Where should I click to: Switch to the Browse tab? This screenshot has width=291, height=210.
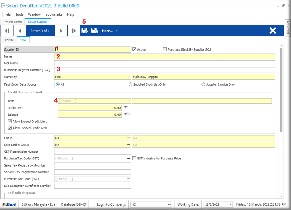[9, 40]
